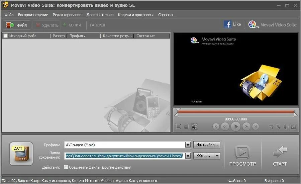
Task: Click the rotate/adjust tool icon
Action: pyautogui.click(x=279, y=127)
